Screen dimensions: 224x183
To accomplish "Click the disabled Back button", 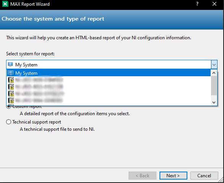I will [x=142, y=176].
